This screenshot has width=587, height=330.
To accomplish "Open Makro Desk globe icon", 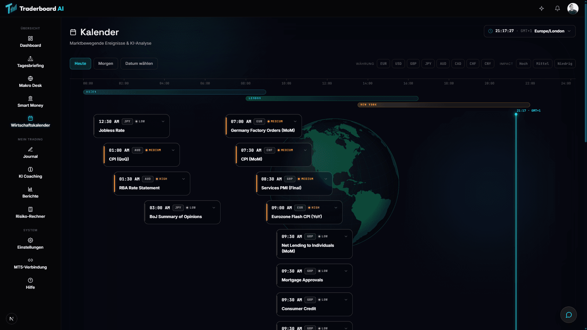I will (x=30, y=79).
